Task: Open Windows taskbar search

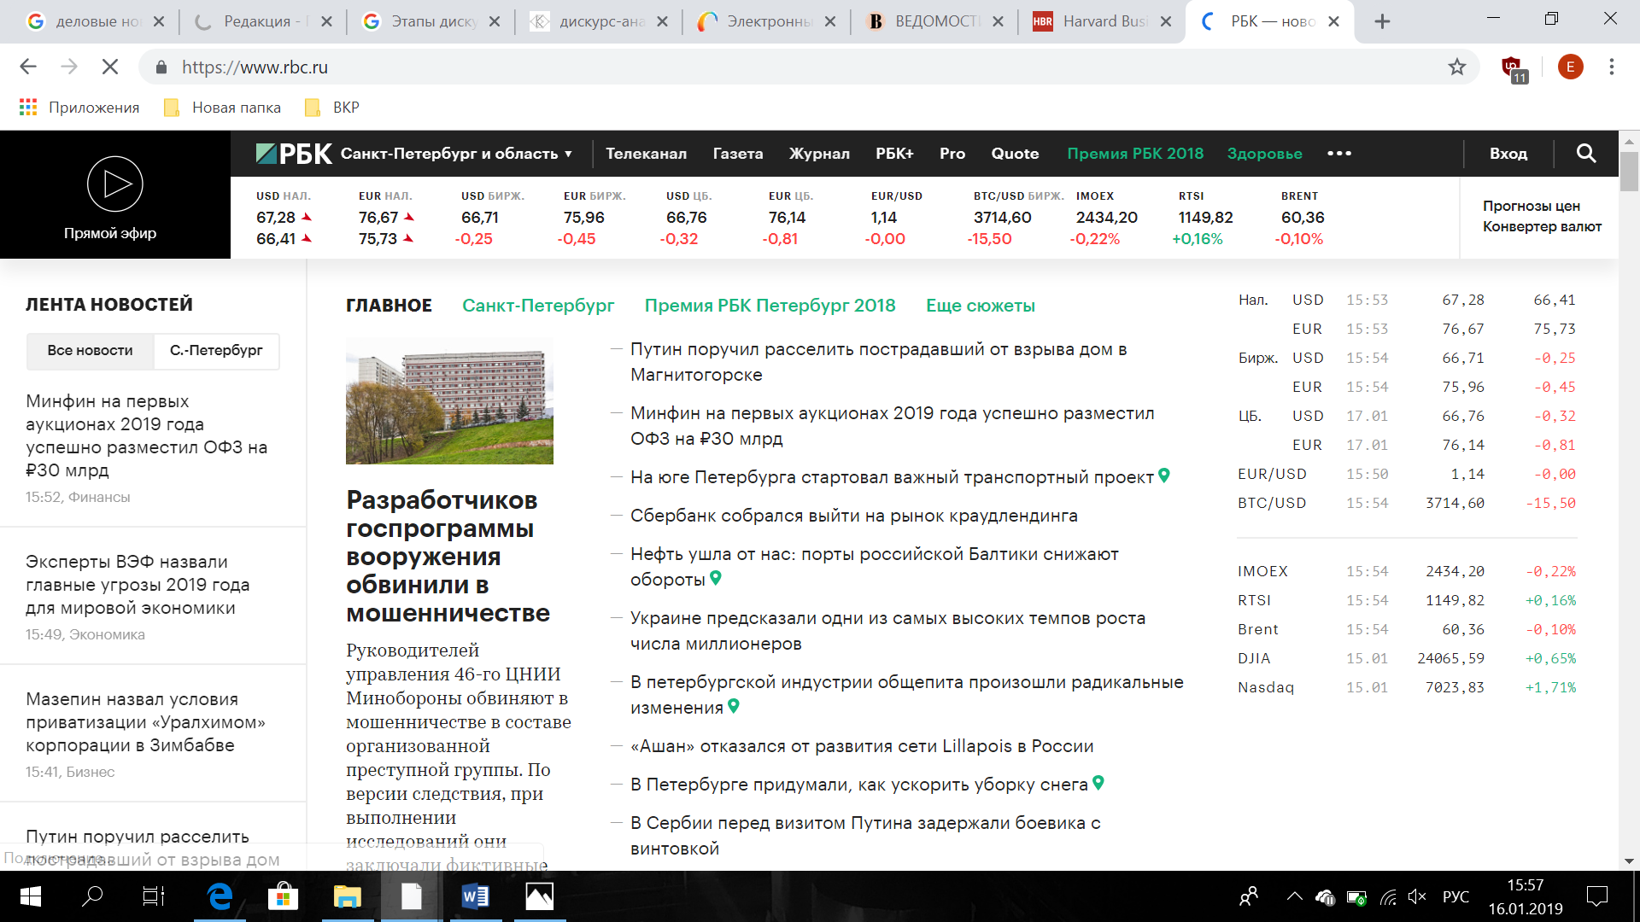Action: click(x=91, y=896)
